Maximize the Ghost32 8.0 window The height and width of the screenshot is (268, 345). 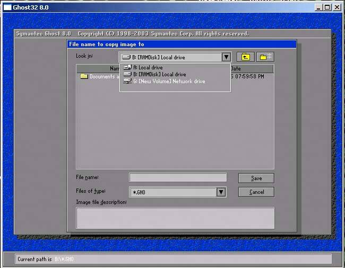(327, 7)
